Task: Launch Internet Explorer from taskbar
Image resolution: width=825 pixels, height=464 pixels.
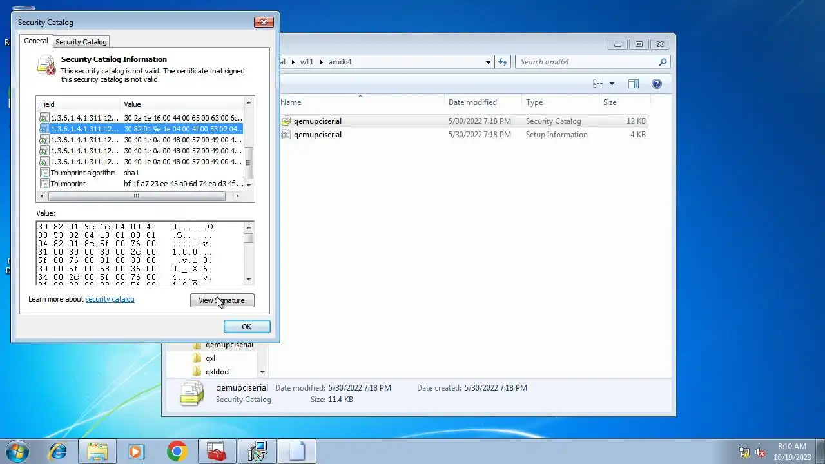Action: [x=58, y=451]
